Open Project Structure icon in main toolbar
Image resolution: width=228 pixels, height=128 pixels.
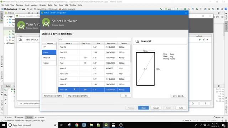(x=218, y=9)
